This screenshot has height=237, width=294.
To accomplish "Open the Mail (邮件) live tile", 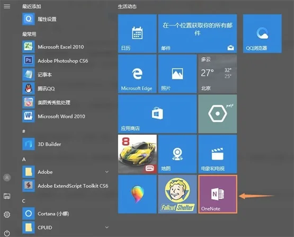I will pos(198,33).
